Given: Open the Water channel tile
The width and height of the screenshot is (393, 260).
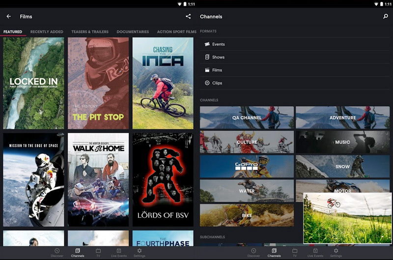Looking at the screenshot, I should [247, 191].
